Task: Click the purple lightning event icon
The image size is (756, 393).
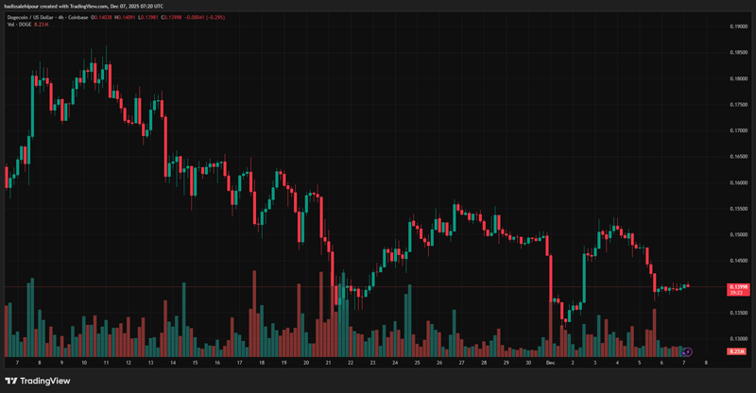Action: [x=688, y=351]
